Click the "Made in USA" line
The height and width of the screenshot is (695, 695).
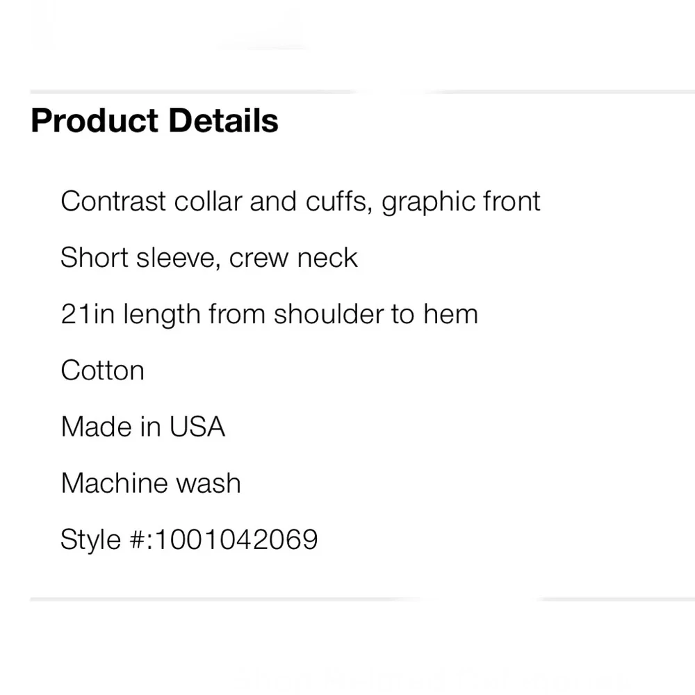[142, 427]
